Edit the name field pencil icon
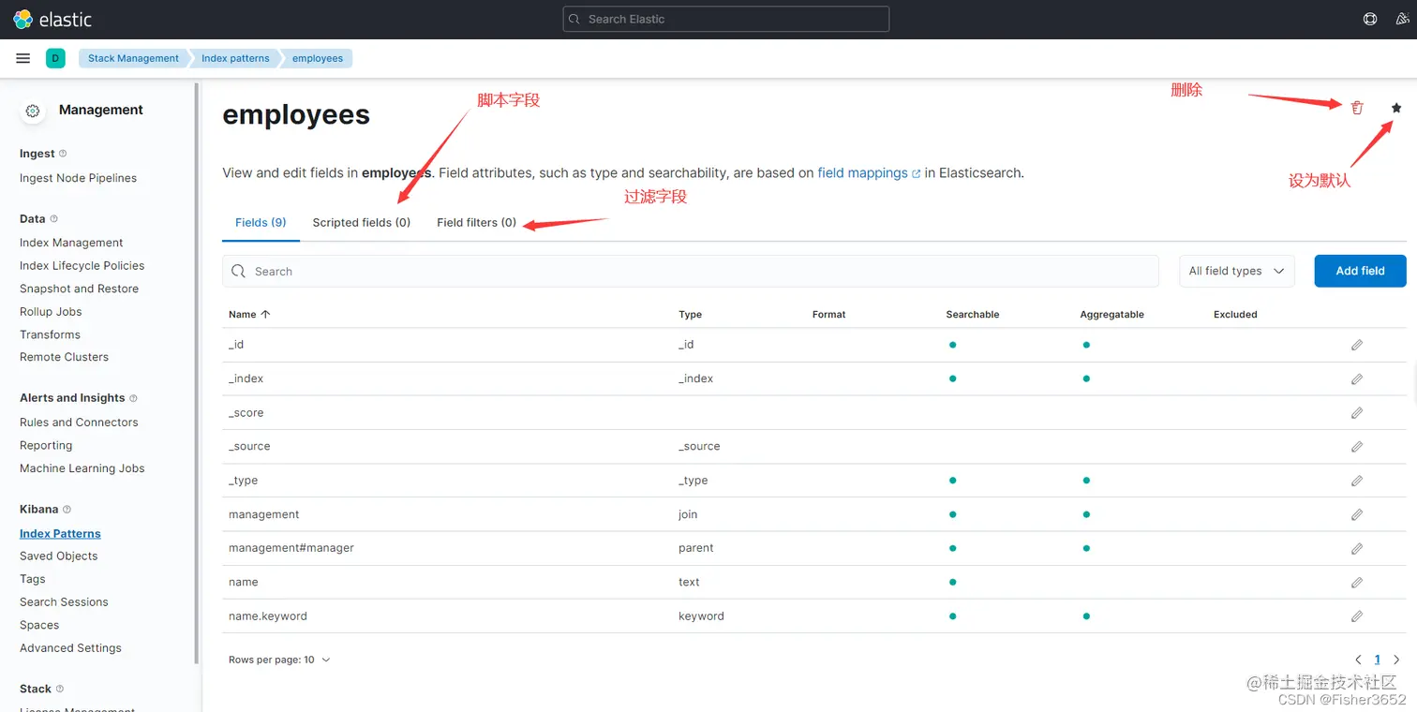The width and height of the screenshot is (1417, 712). coord(1357,583)
